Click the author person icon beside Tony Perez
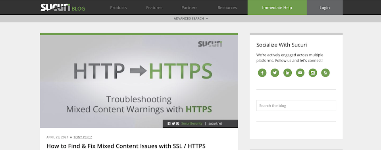Viewport: 381px width, 150px height. pos(71,137)
